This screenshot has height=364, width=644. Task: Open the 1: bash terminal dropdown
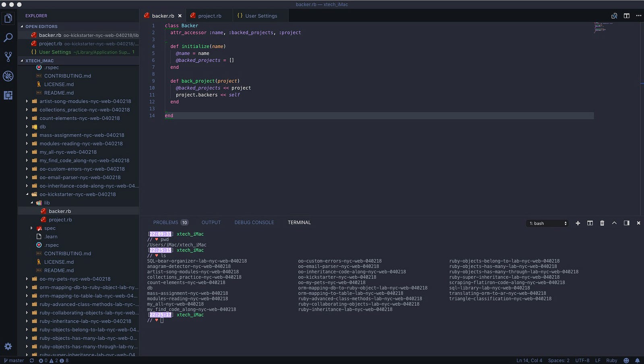click(x=547, y=223)
